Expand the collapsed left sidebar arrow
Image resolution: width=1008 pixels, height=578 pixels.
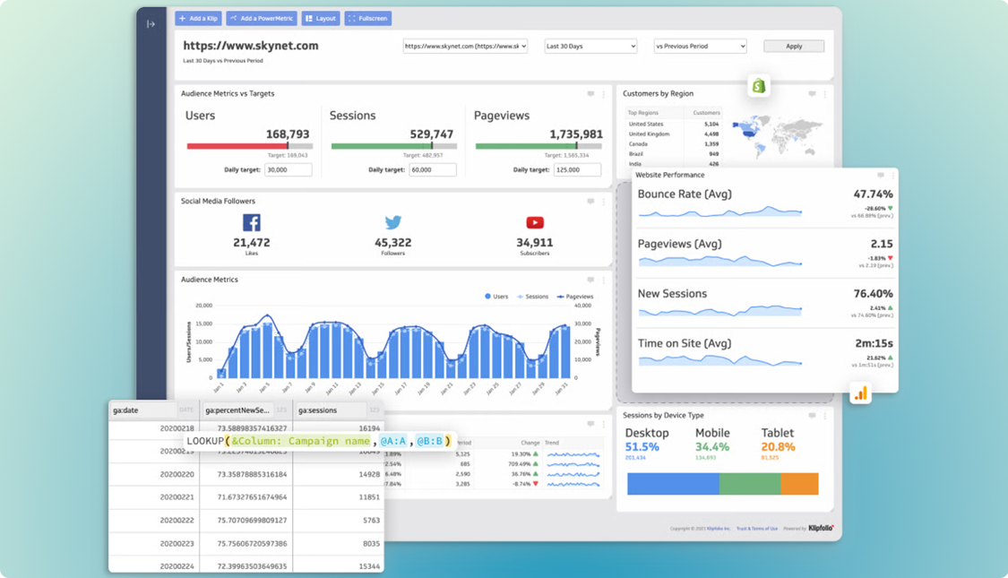[x=151, y=24]
